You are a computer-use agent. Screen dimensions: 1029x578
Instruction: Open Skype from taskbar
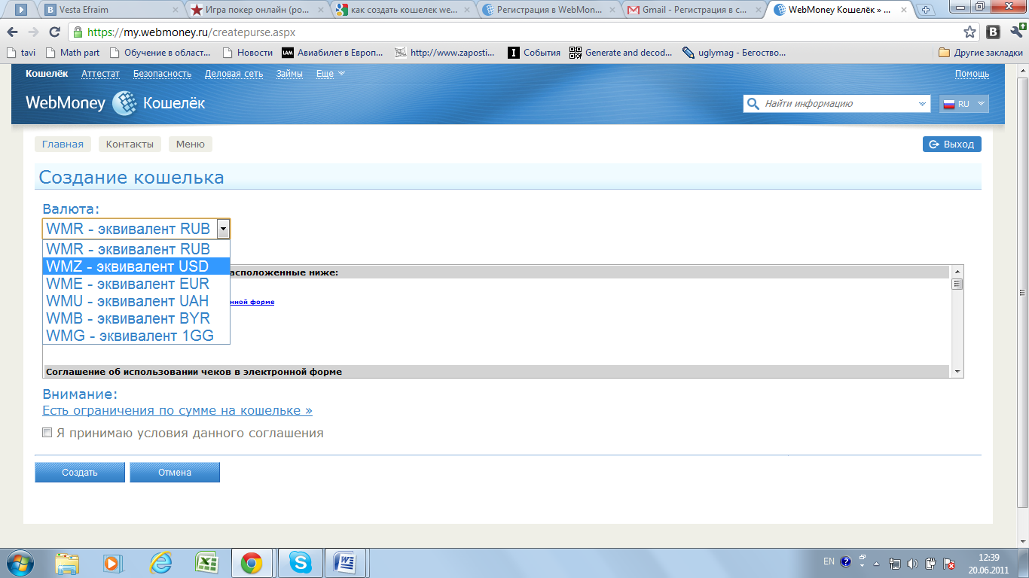300,563
